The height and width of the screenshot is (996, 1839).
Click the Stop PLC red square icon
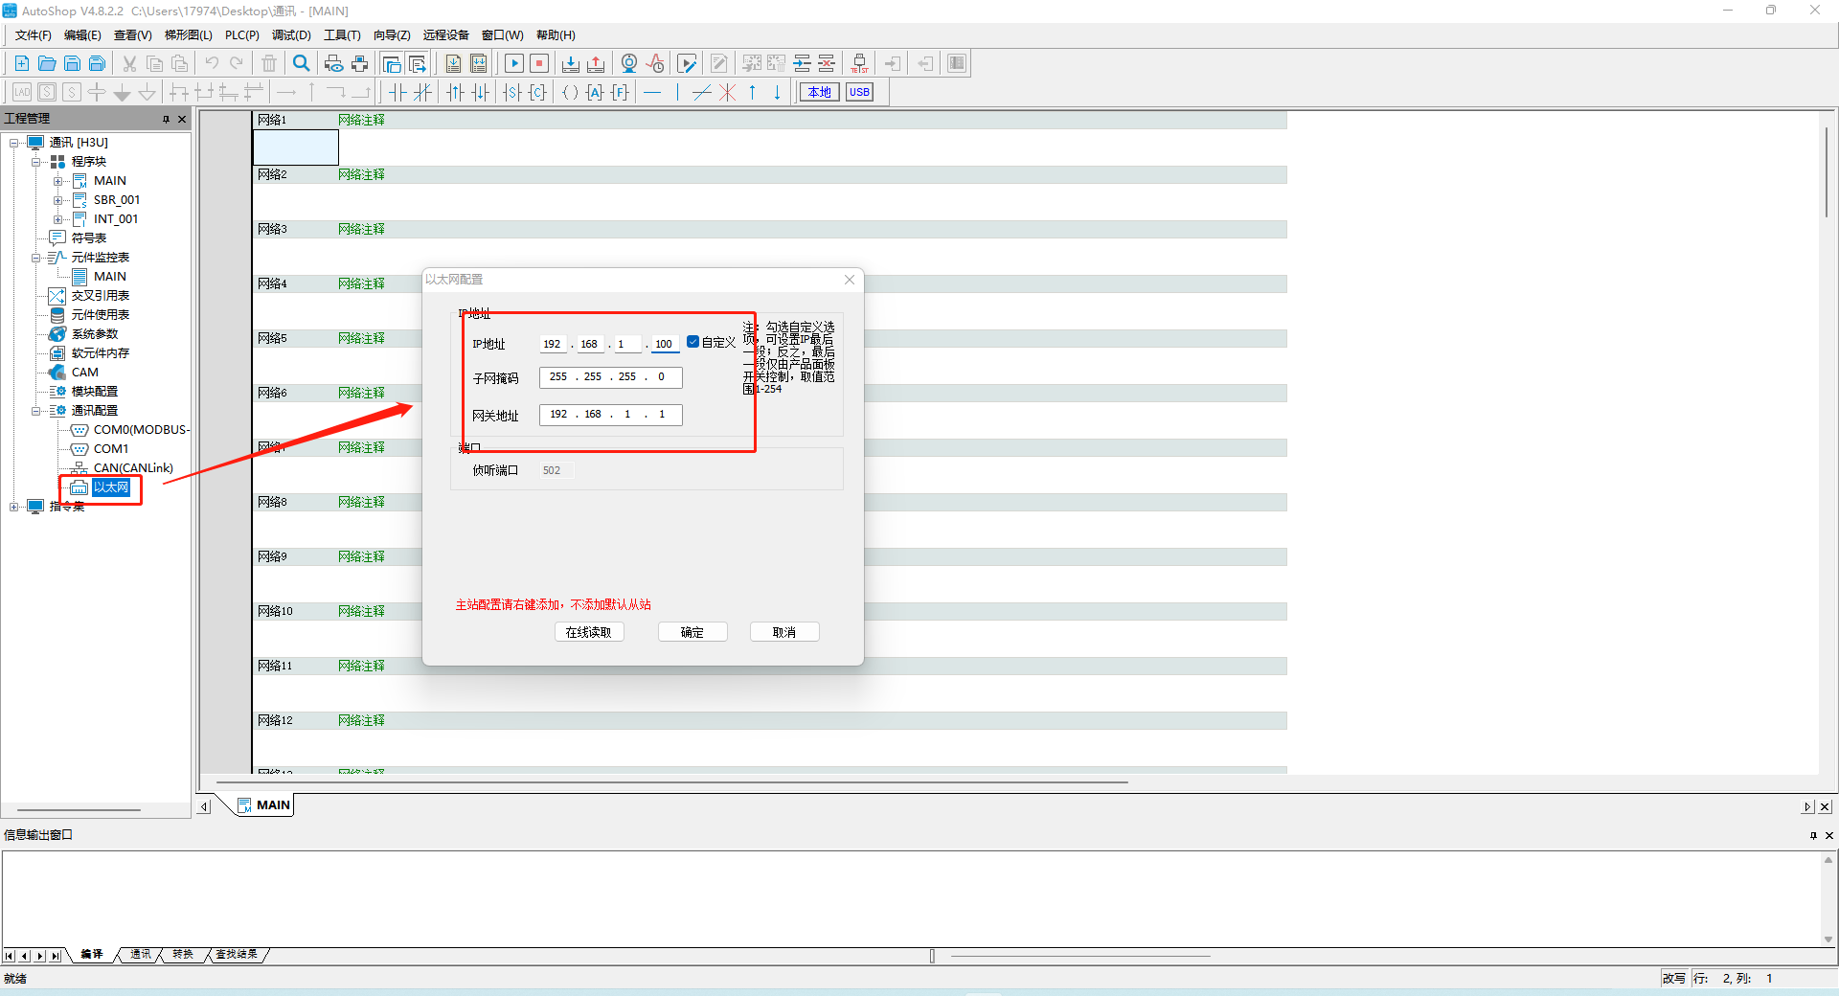coord(539,63)
